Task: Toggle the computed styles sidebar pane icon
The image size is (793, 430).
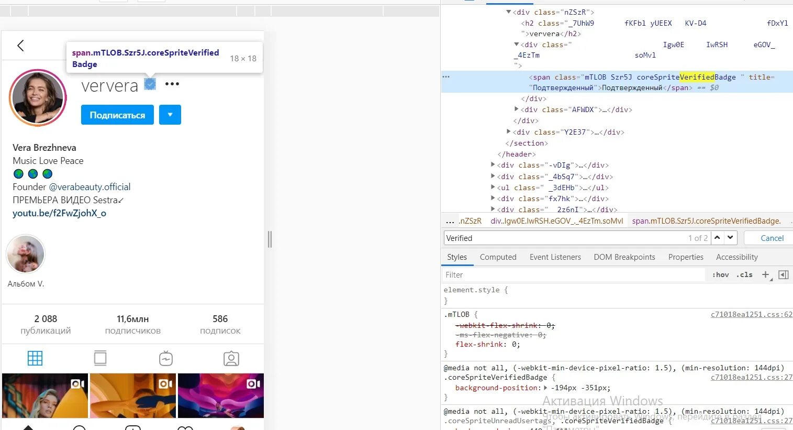Action: click(x=784, y=275)
